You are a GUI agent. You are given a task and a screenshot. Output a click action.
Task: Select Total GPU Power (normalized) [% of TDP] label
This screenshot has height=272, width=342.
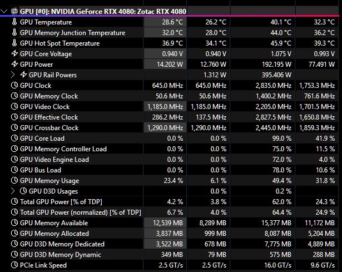coord(81,212)
